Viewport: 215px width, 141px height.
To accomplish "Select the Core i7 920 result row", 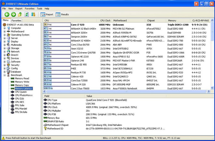I will (127, 25).
